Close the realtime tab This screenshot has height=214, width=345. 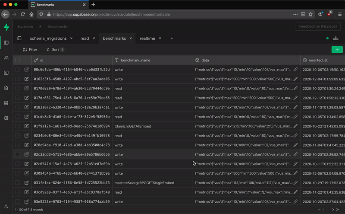click(160, 38)
